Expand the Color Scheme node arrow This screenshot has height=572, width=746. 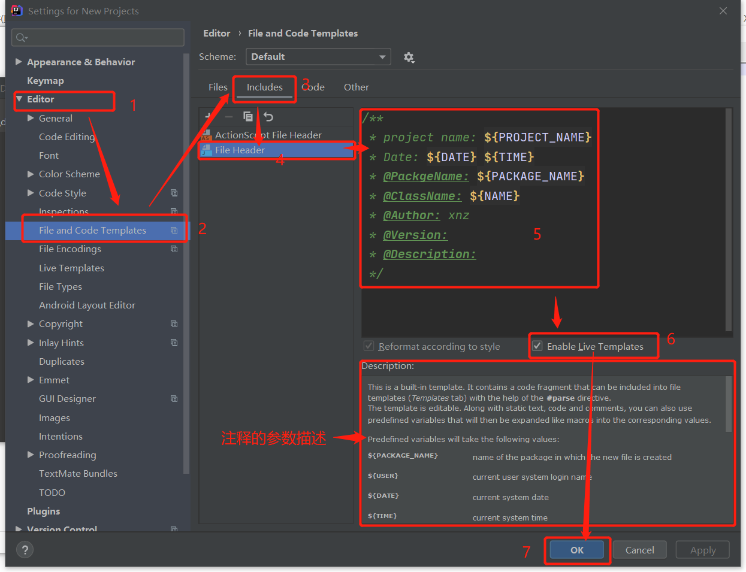31,174
